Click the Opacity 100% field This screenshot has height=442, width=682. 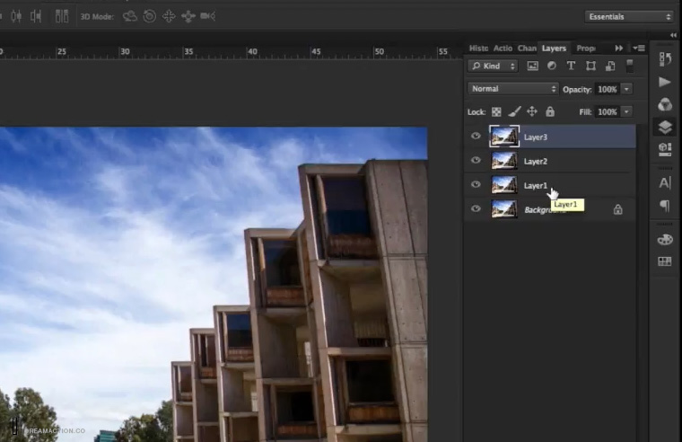[x=608, y=89]
